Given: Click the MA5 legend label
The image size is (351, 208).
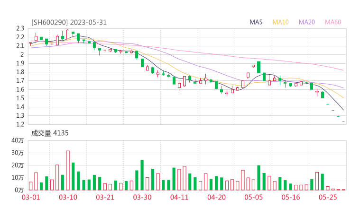Looking at the screenshot, I should (x=256, y=22).
